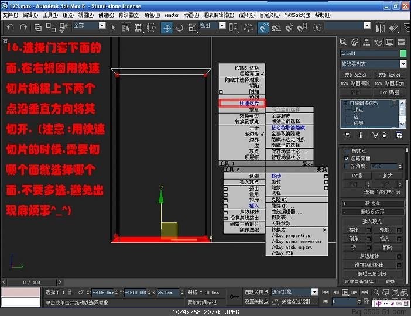
Task: Click the 0 / 100 time slider
Action: tap(32, 283)
